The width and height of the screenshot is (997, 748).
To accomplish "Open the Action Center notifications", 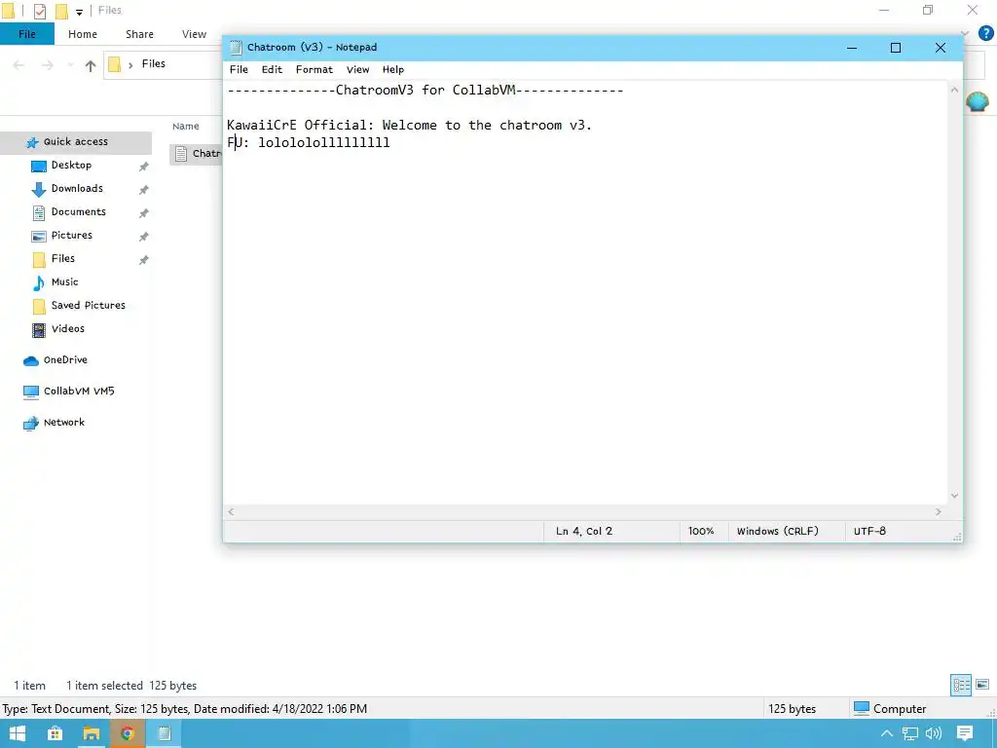I will click(965, 734).
